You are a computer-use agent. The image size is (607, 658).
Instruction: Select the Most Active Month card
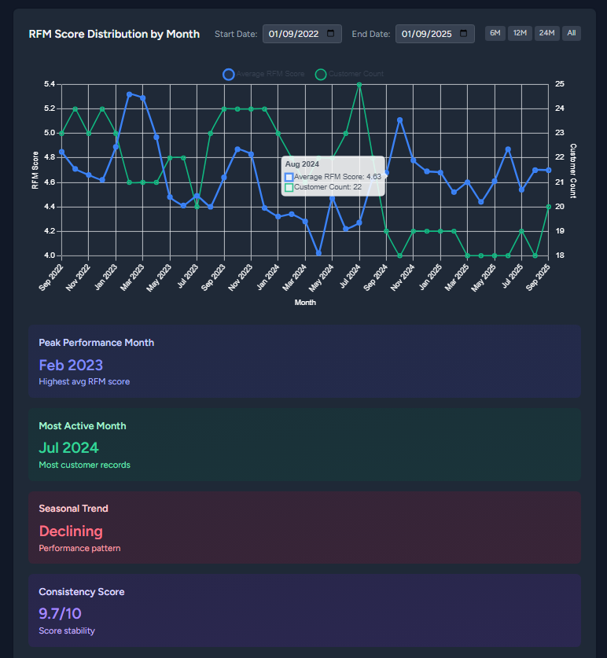[x=304, y=444]
